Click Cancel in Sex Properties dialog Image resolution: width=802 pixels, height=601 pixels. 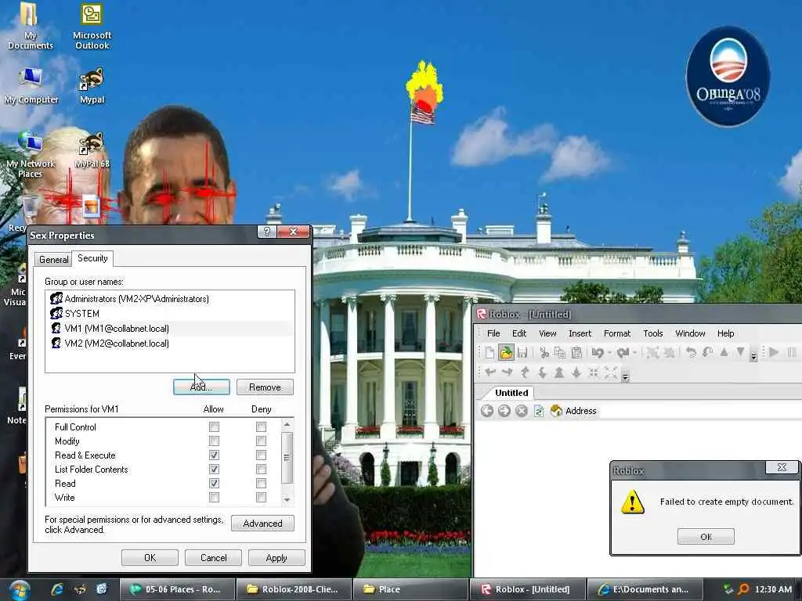(213, 557)
